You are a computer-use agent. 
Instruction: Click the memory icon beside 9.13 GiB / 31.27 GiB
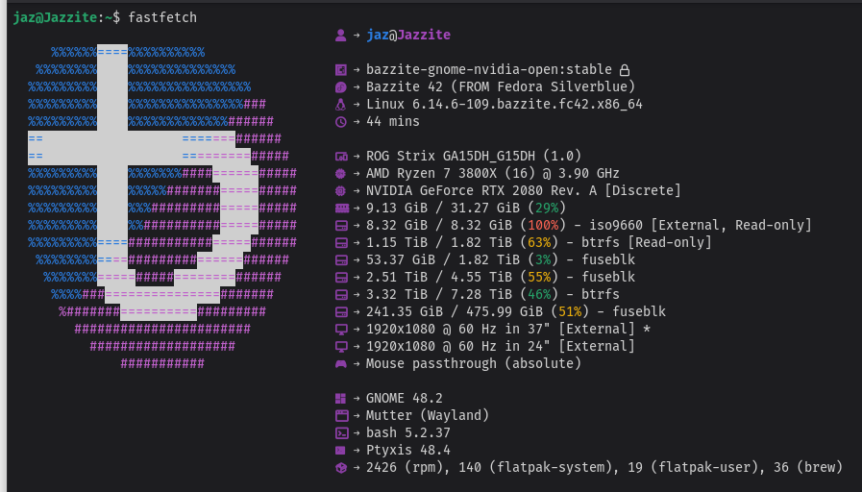coord(342,209)
